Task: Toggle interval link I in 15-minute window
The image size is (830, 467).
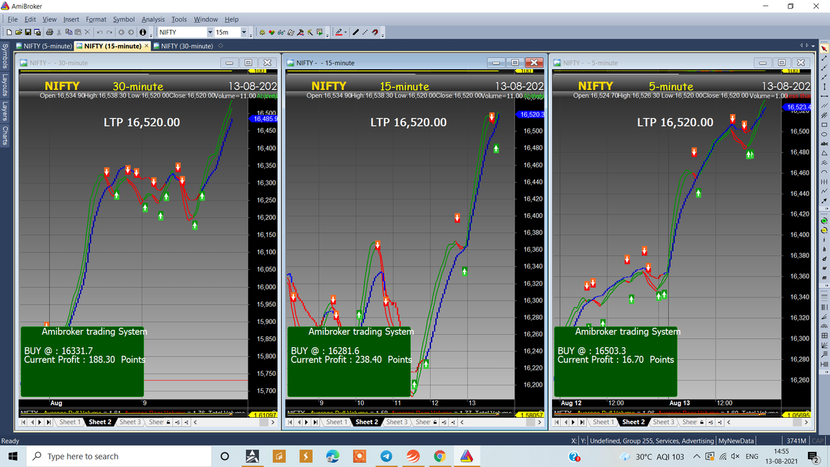Action: (453, 422)
